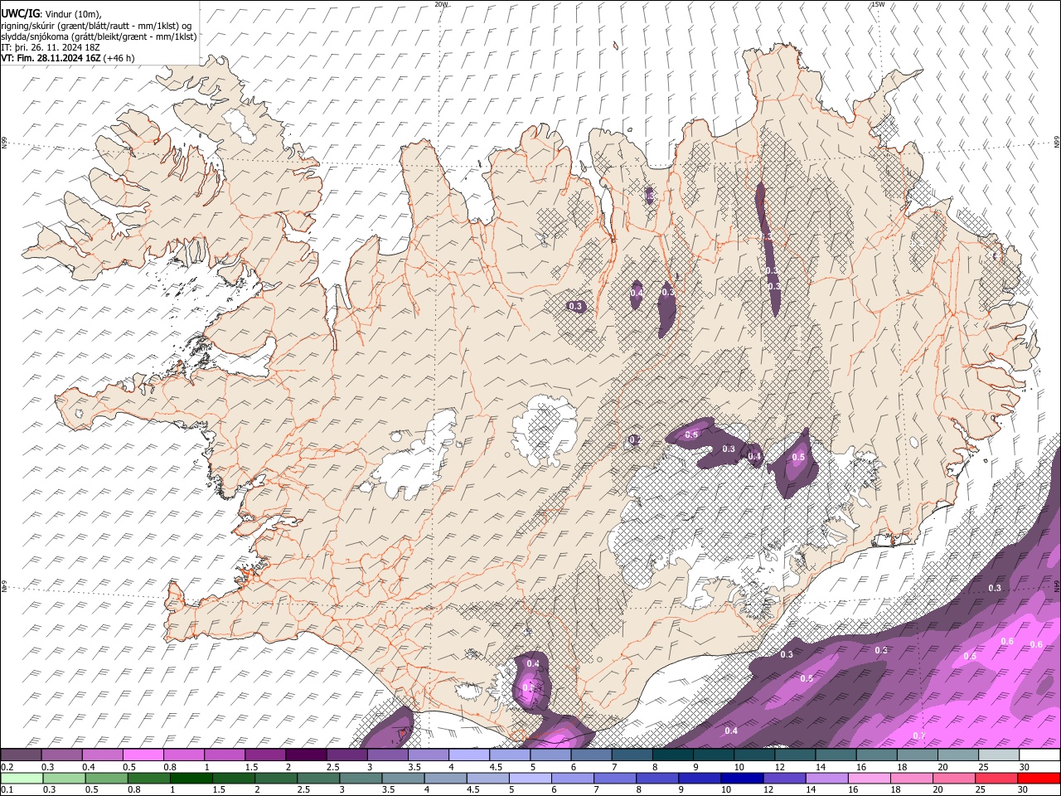Viewport: 1061px width, 796px height.
Task: Click the '0.7' precipitation value on the map
Action: [x=918, y=736]
